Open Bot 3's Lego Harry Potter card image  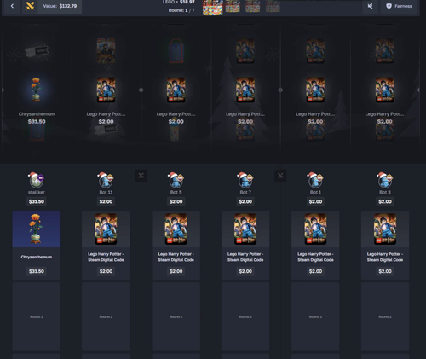tap(385, 229)
